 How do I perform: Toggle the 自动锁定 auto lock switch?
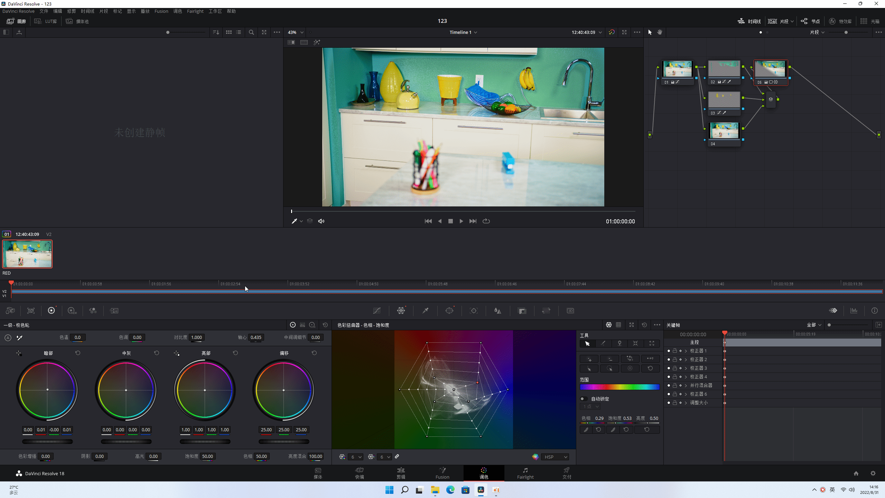pyautogui.click(x=584, y=399)
